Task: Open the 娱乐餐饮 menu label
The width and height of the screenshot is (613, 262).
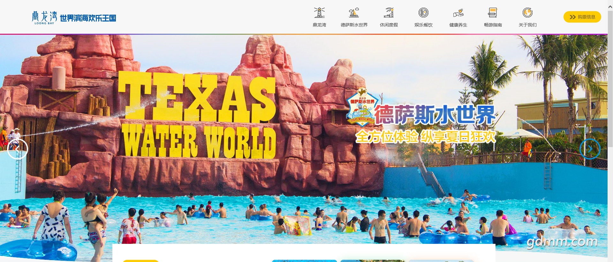Action: [423, 25]
